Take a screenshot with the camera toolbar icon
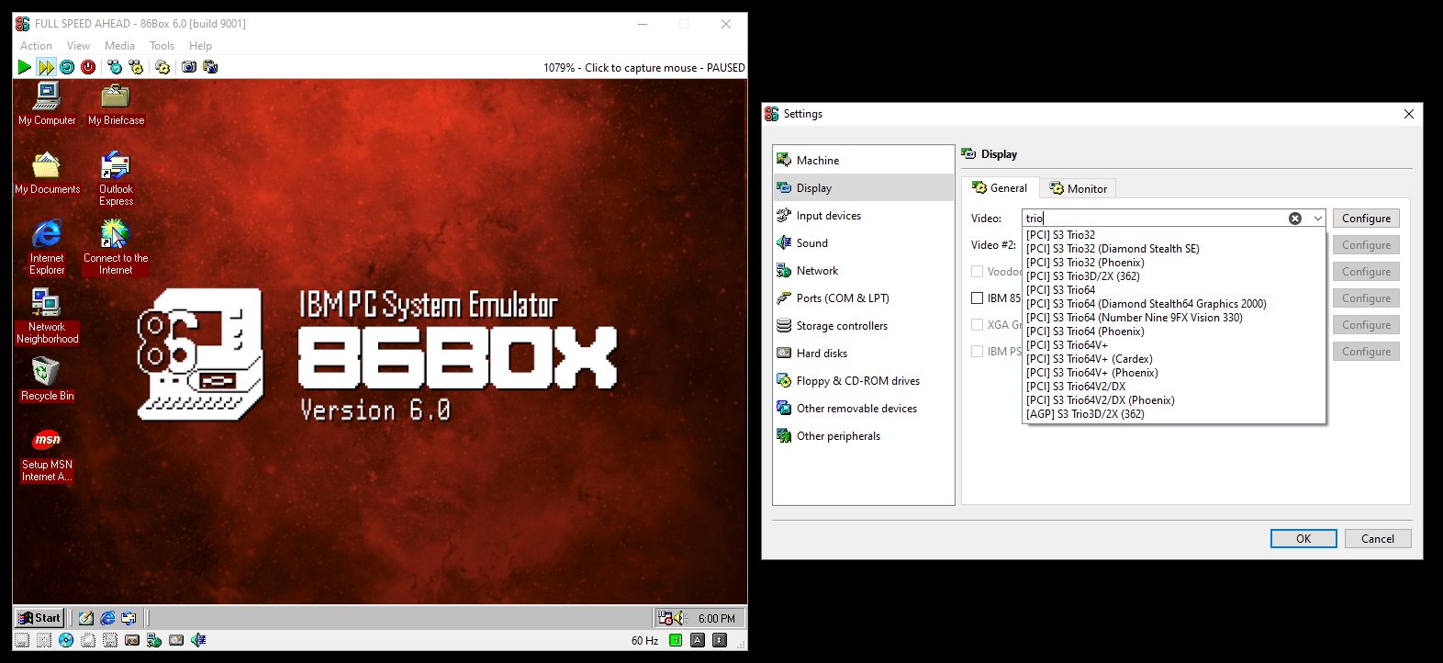 [x=189, y=67]
